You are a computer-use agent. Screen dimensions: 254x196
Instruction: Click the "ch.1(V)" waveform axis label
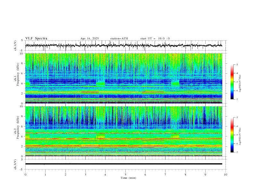click(15, 45)
